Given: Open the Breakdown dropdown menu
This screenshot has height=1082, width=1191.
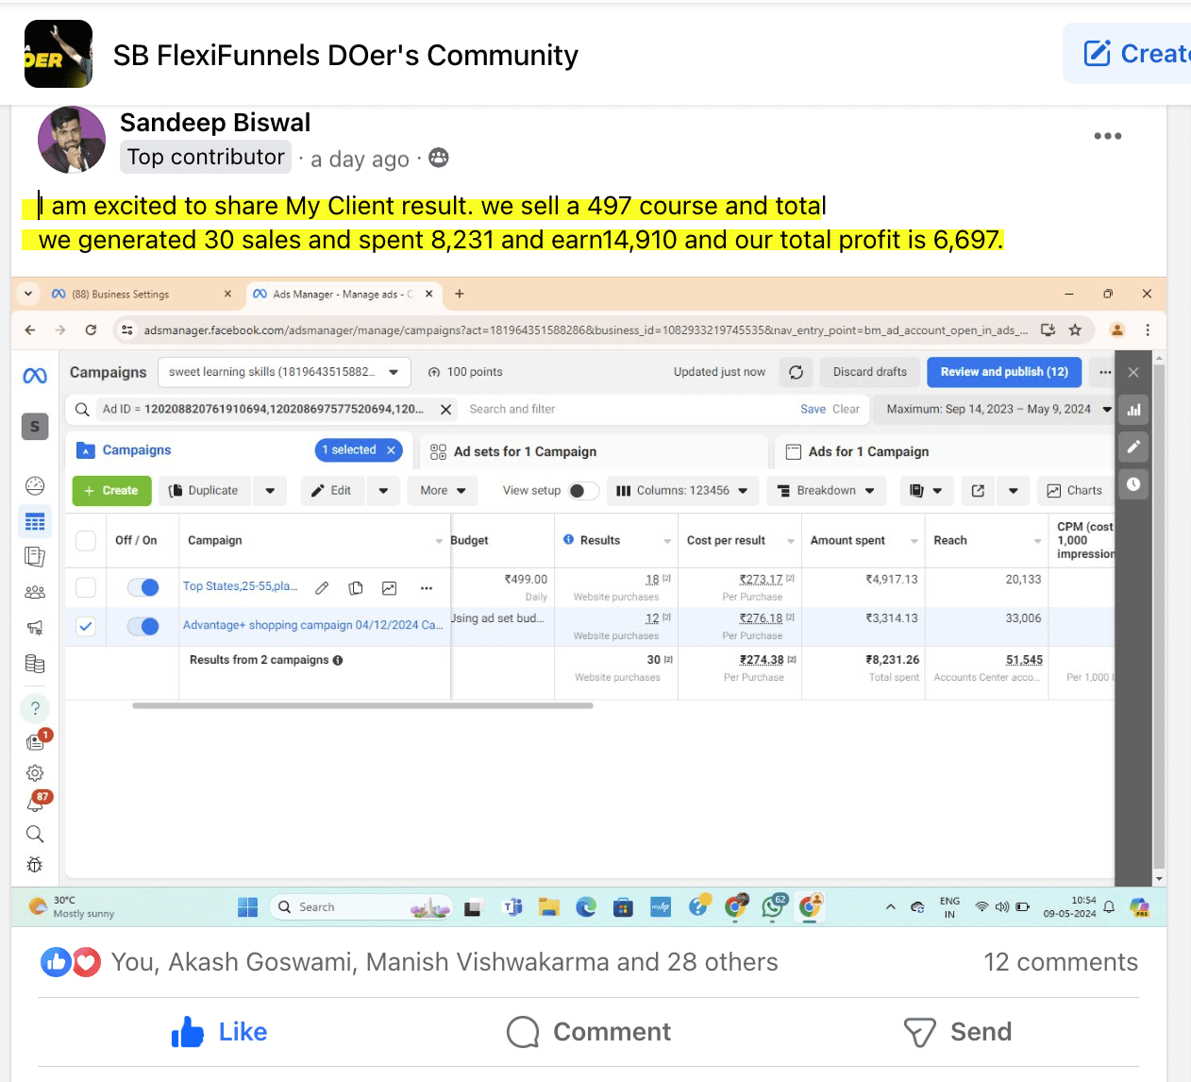Looking at the screenshot, I should [x=826, y=491].
